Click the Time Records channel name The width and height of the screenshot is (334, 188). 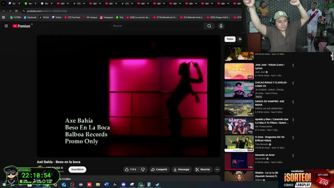click(261, 144)
